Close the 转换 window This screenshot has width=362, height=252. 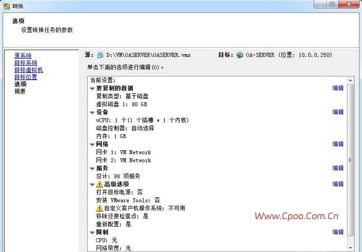pyautogui.click(x=349, y=4)
